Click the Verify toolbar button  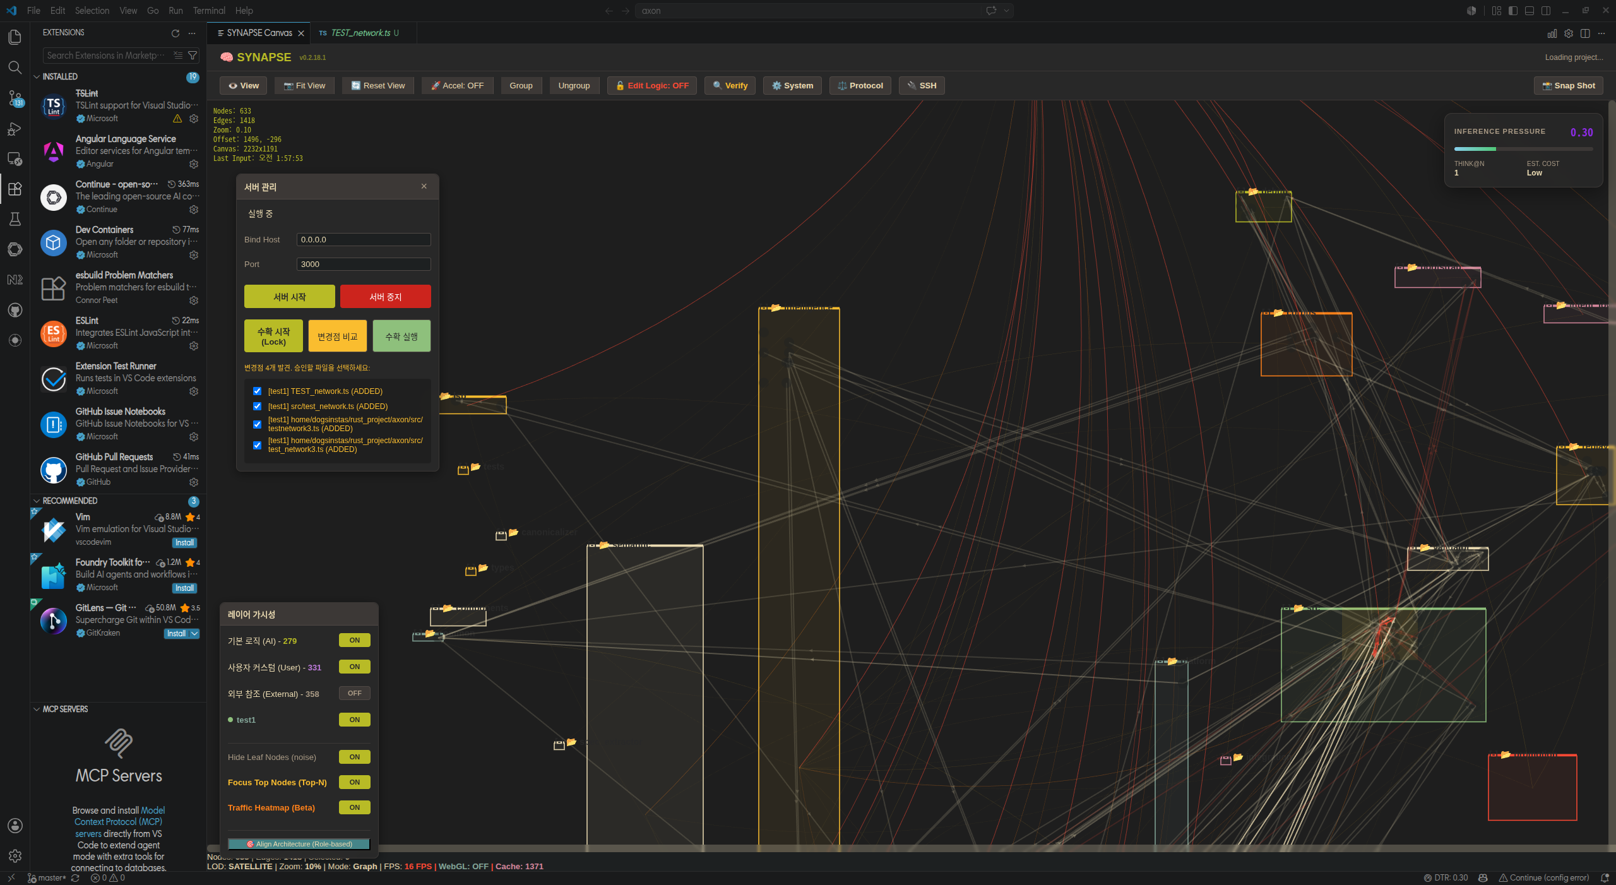(730, 86)
